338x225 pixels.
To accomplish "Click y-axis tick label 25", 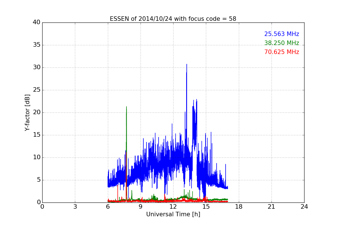I will [37, 90].
